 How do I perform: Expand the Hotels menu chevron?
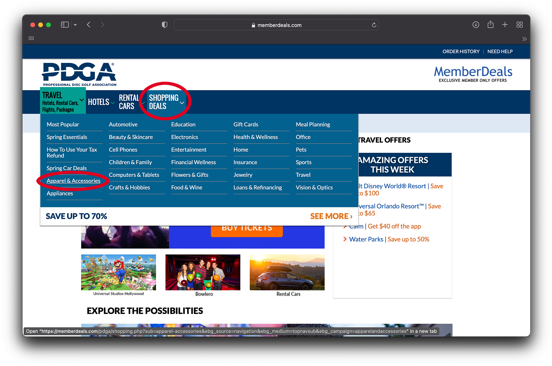(x=113, y=103)
